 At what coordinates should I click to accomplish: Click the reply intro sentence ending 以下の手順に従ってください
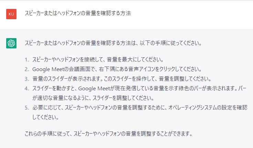(x=113, y=43)
